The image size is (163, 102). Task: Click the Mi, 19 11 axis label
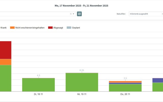[x=82, y=94]
